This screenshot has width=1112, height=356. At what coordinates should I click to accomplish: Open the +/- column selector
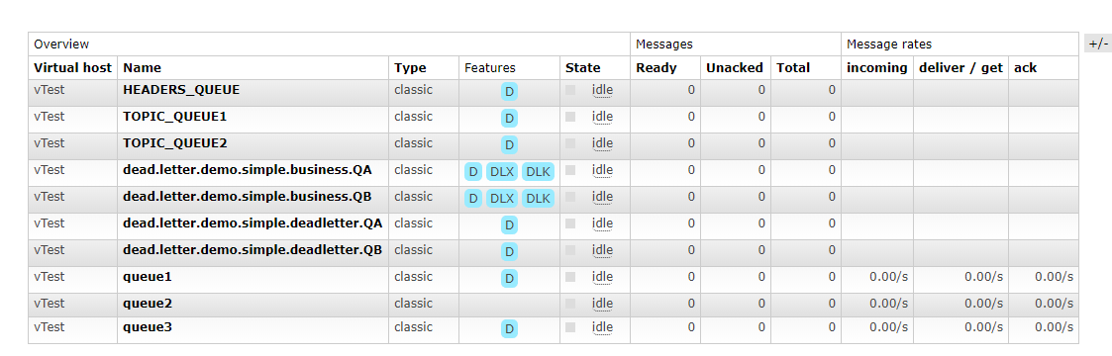pyautogui.click(x=1097, y=44)
